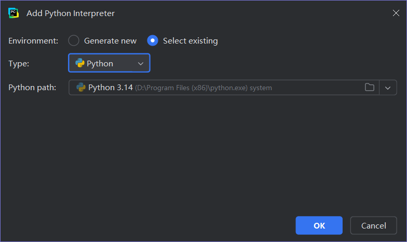Click the Add Python Interpreter title text
This screenshot has height=242, width=407.
pos(71,13)
